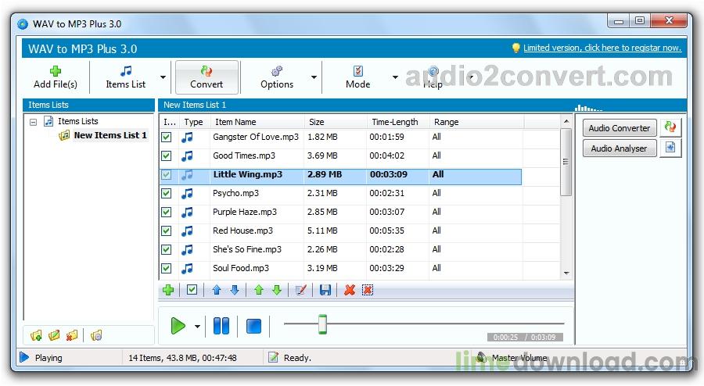Uncheck Psycho.mp3 checkbox
The height and width of the screenshot is (386, 704).
167,193
